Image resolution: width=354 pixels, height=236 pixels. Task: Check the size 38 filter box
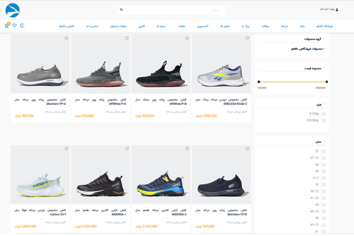click(x=323, y=172)
